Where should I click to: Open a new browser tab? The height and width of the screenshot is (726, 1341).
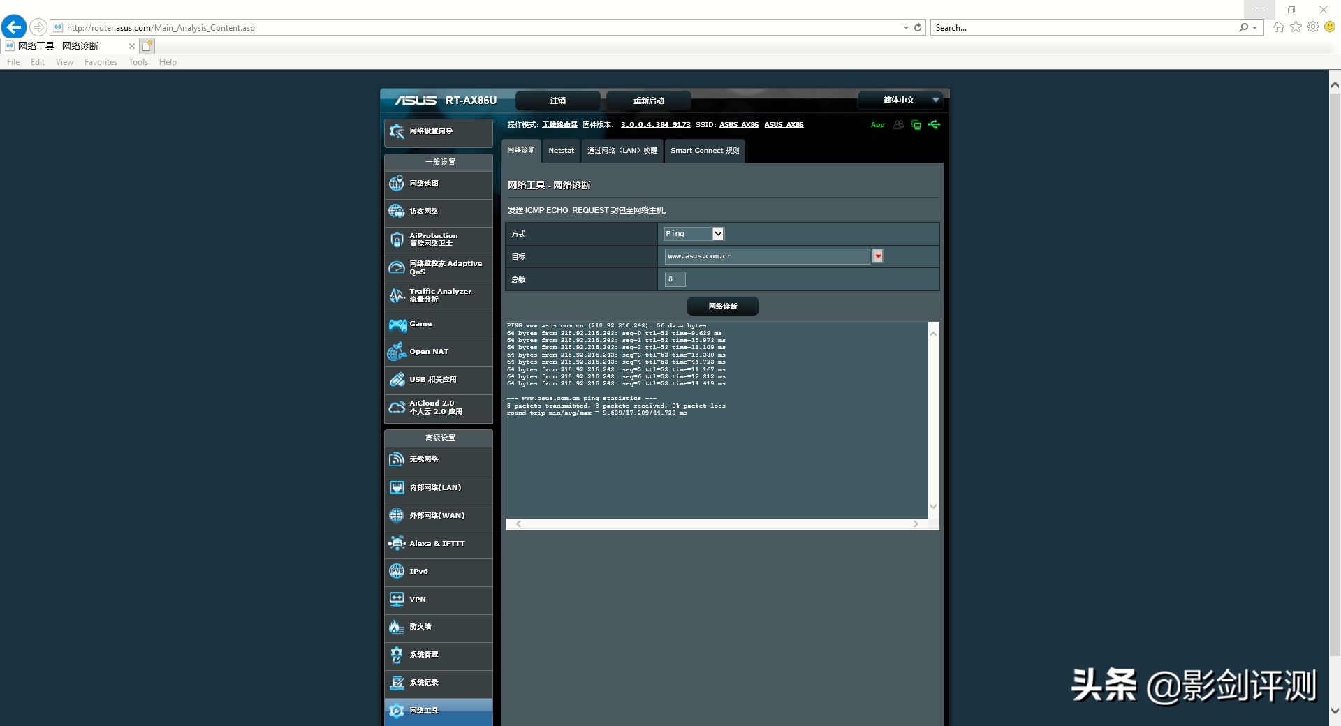(147, 46)
